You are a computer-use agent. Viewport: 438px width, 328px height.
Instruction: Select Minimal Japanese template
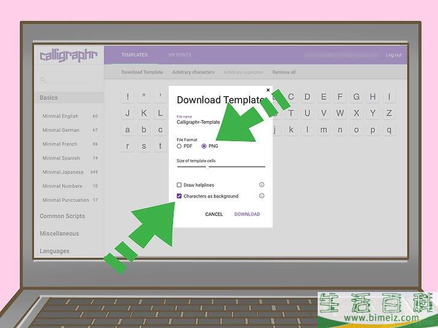(70, 172)
